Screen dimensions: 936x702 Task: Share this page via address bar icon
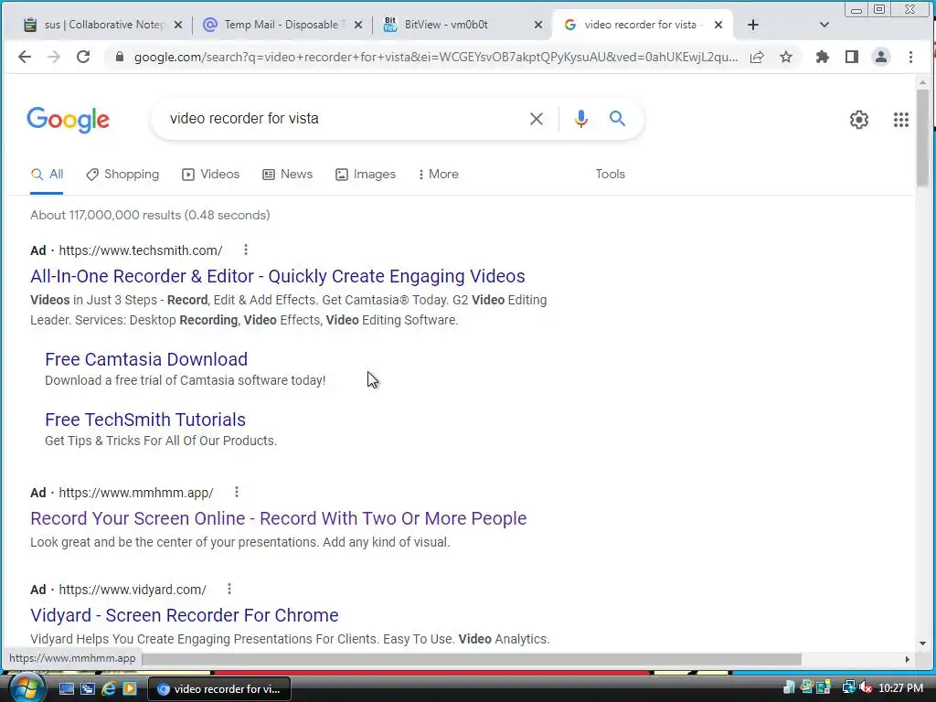757,57
